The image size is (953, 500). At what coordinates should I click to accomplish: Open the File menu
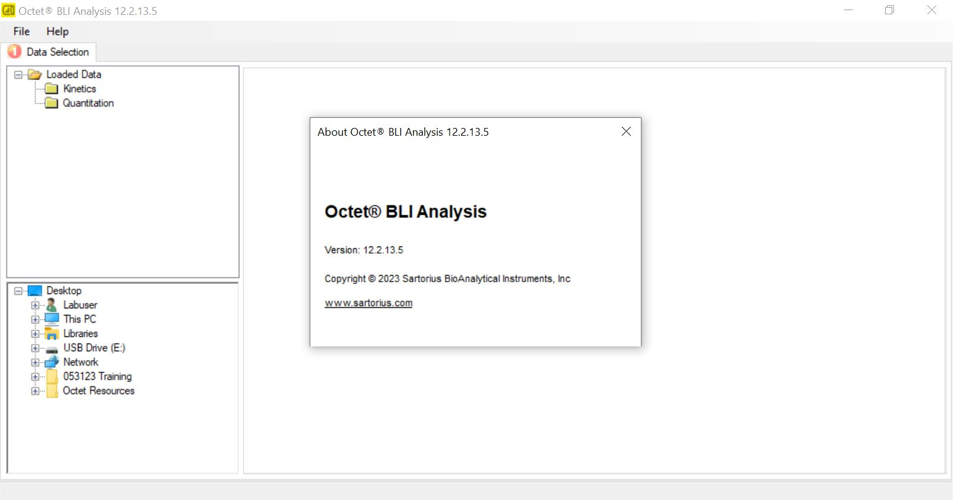[21, 32]
